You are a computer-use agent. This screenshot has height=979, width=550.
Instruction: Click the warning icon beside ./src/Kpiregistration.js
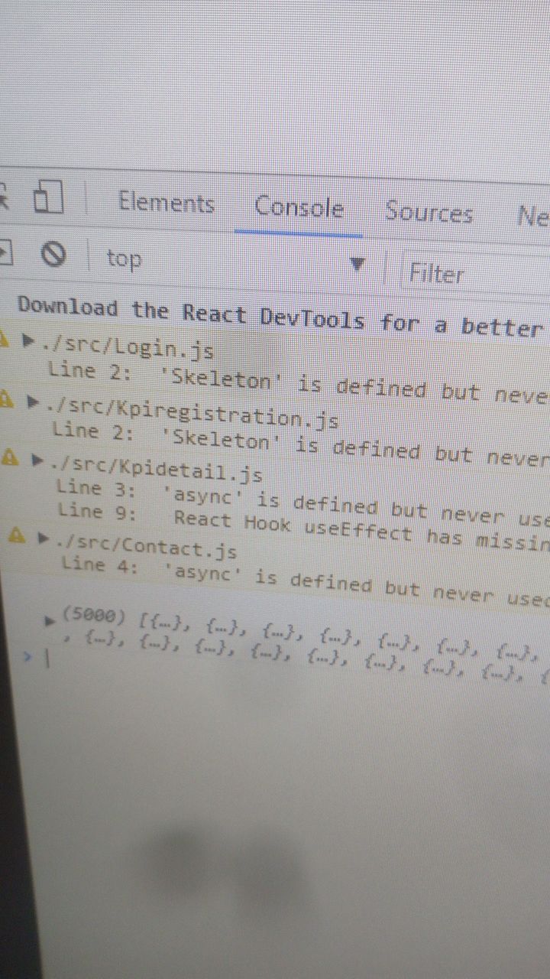(6, 398)
